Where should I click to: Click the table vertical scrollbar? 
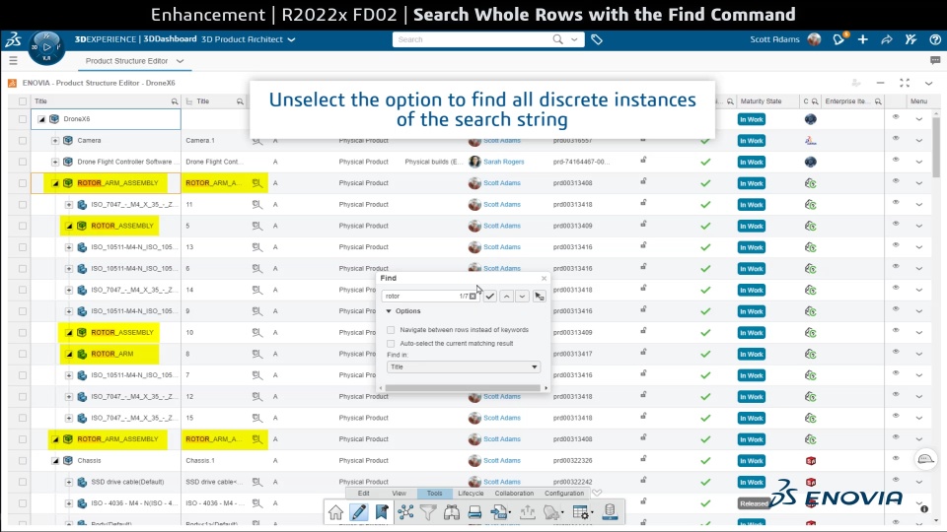(x=936, y=148)
